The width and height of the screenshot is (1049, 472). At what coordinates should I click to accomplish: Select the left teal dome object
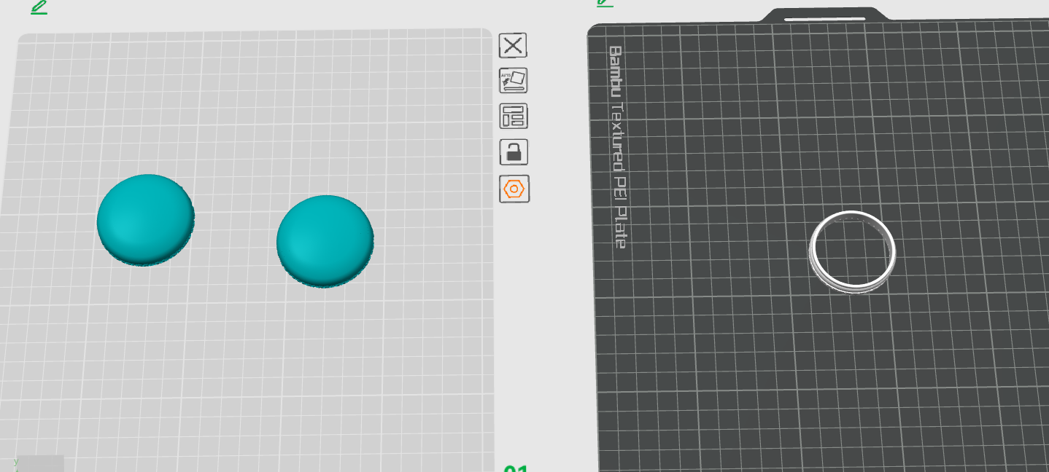click(146, 220)
